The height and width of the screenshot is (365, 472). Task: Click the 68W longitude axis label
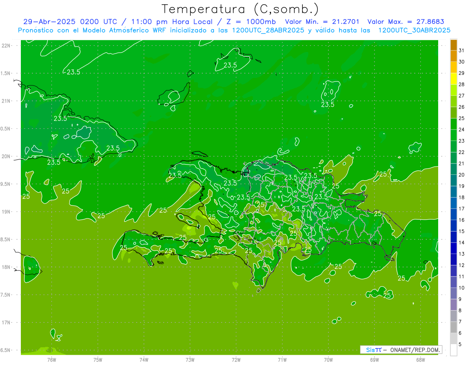tap(420, 360)
